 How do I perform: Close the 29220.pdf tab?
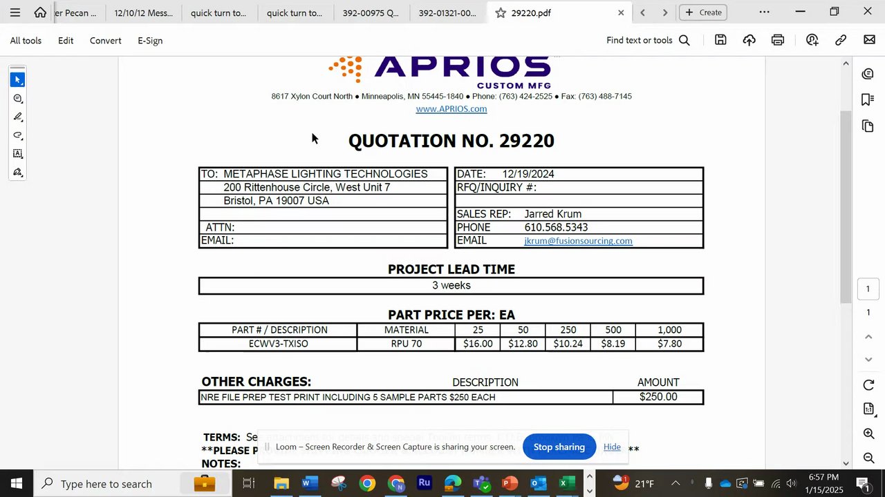pyautogui.click(x=620, y=12)
